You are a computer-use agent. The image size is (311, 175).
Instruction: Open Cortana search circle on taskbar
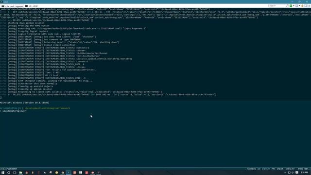(9, 173)
